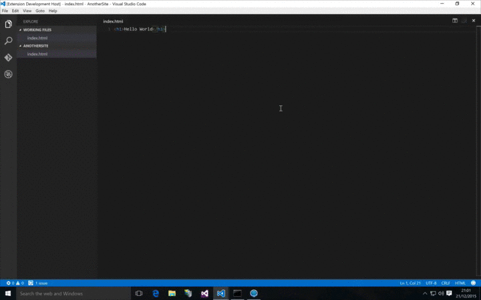
Task: Open the command prompt taskbar icon
Action: click(237, 293)
